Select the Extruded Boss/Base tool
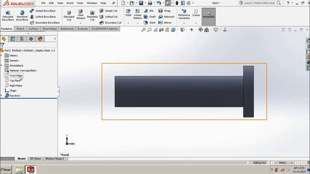Screen dimensions: 310x174 click(x=8, y=16)
